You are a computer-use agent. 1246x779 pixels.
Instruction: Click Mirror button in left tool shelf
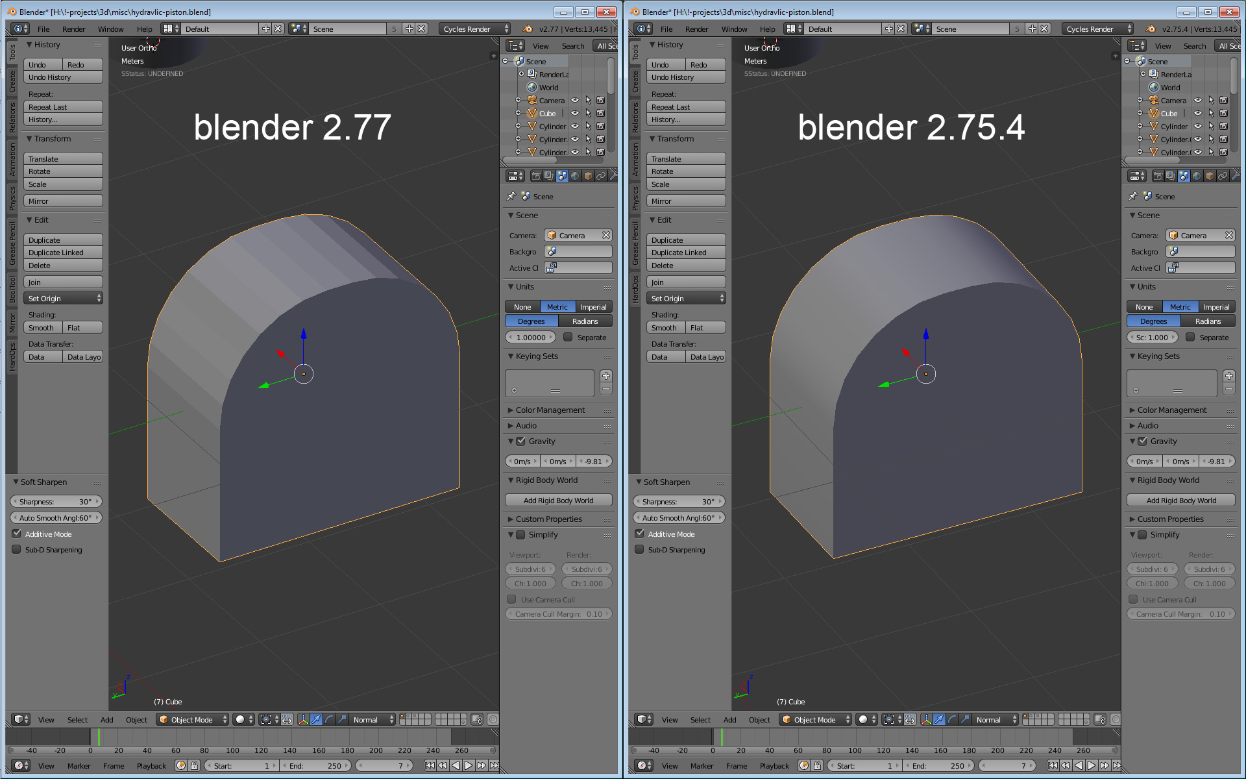click(x=63, y=201)
